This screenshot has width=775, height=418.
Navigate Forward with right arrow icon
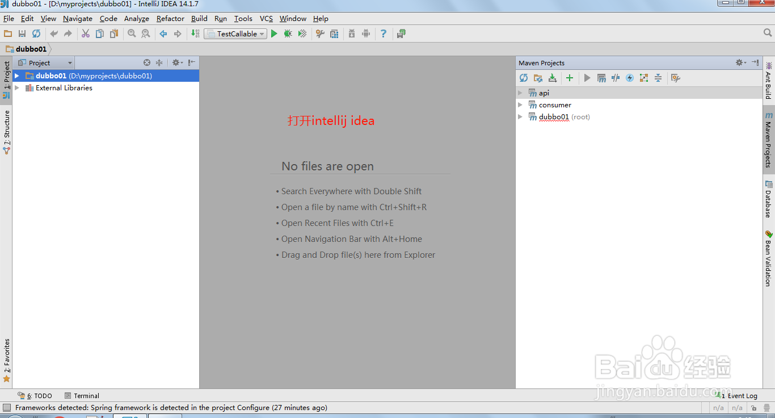pyautogui.click(x=178, y=34)
